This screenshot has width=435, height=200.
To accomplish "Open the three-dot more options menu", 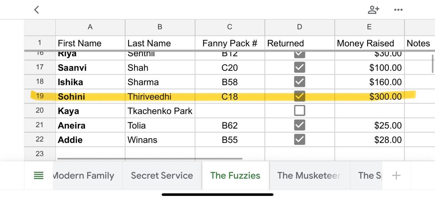I will [398, 10].
